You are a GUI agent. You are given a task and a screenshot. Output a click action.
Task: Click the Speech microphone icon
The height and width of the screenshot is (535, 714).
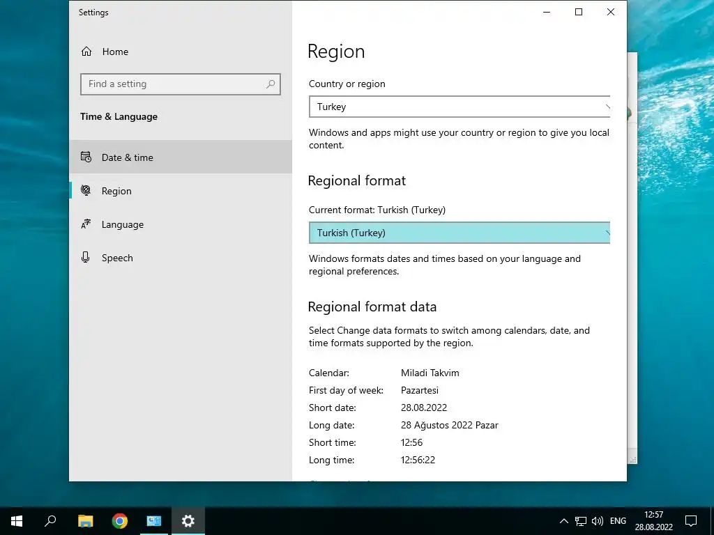pos(86,258)
